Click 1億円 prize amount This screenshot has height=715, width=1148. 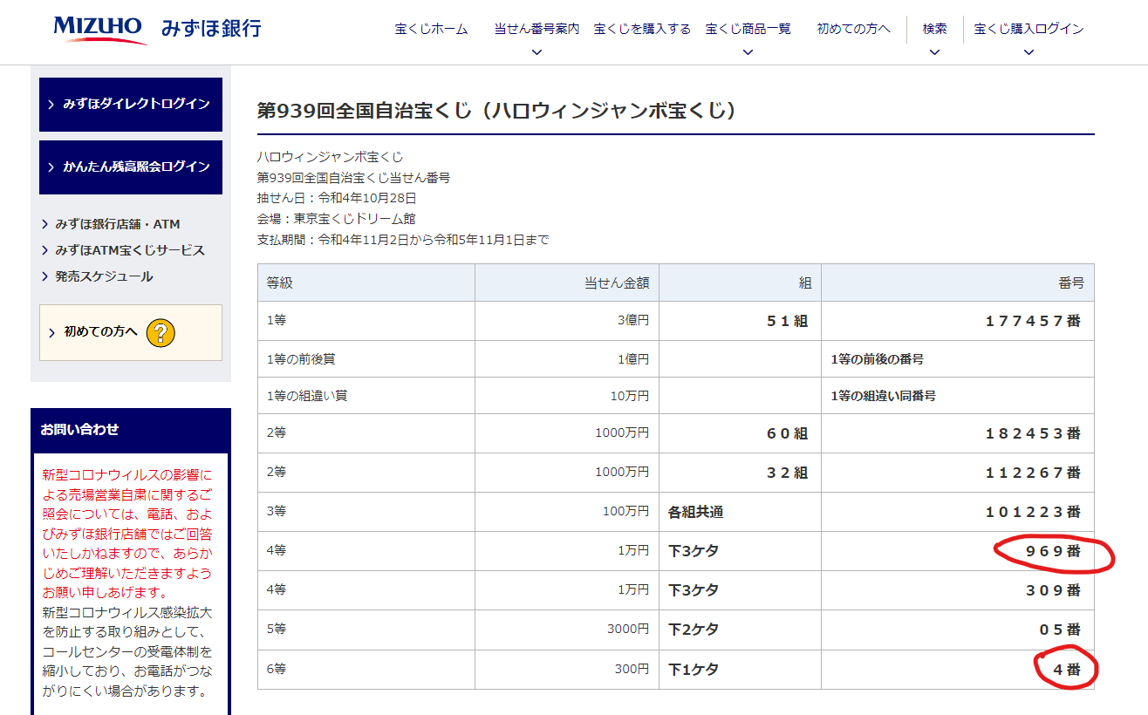point(632,358)
